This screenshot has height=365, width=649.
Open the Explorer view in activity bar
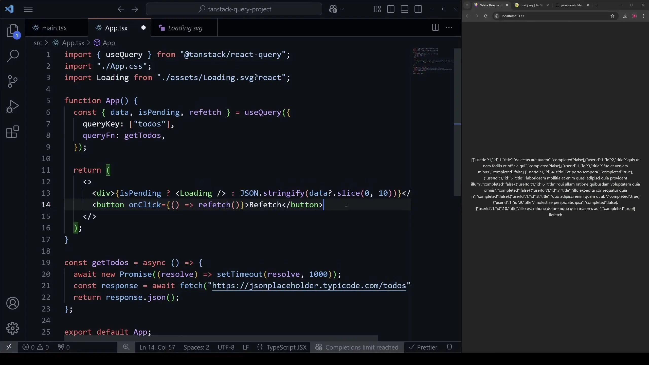point(13,31)
